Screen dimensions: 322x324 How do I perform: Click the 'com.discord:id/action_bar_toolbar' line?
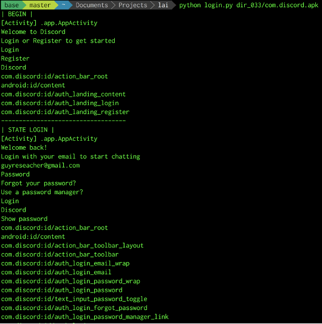pyautogui.click(x=60, y=254)
